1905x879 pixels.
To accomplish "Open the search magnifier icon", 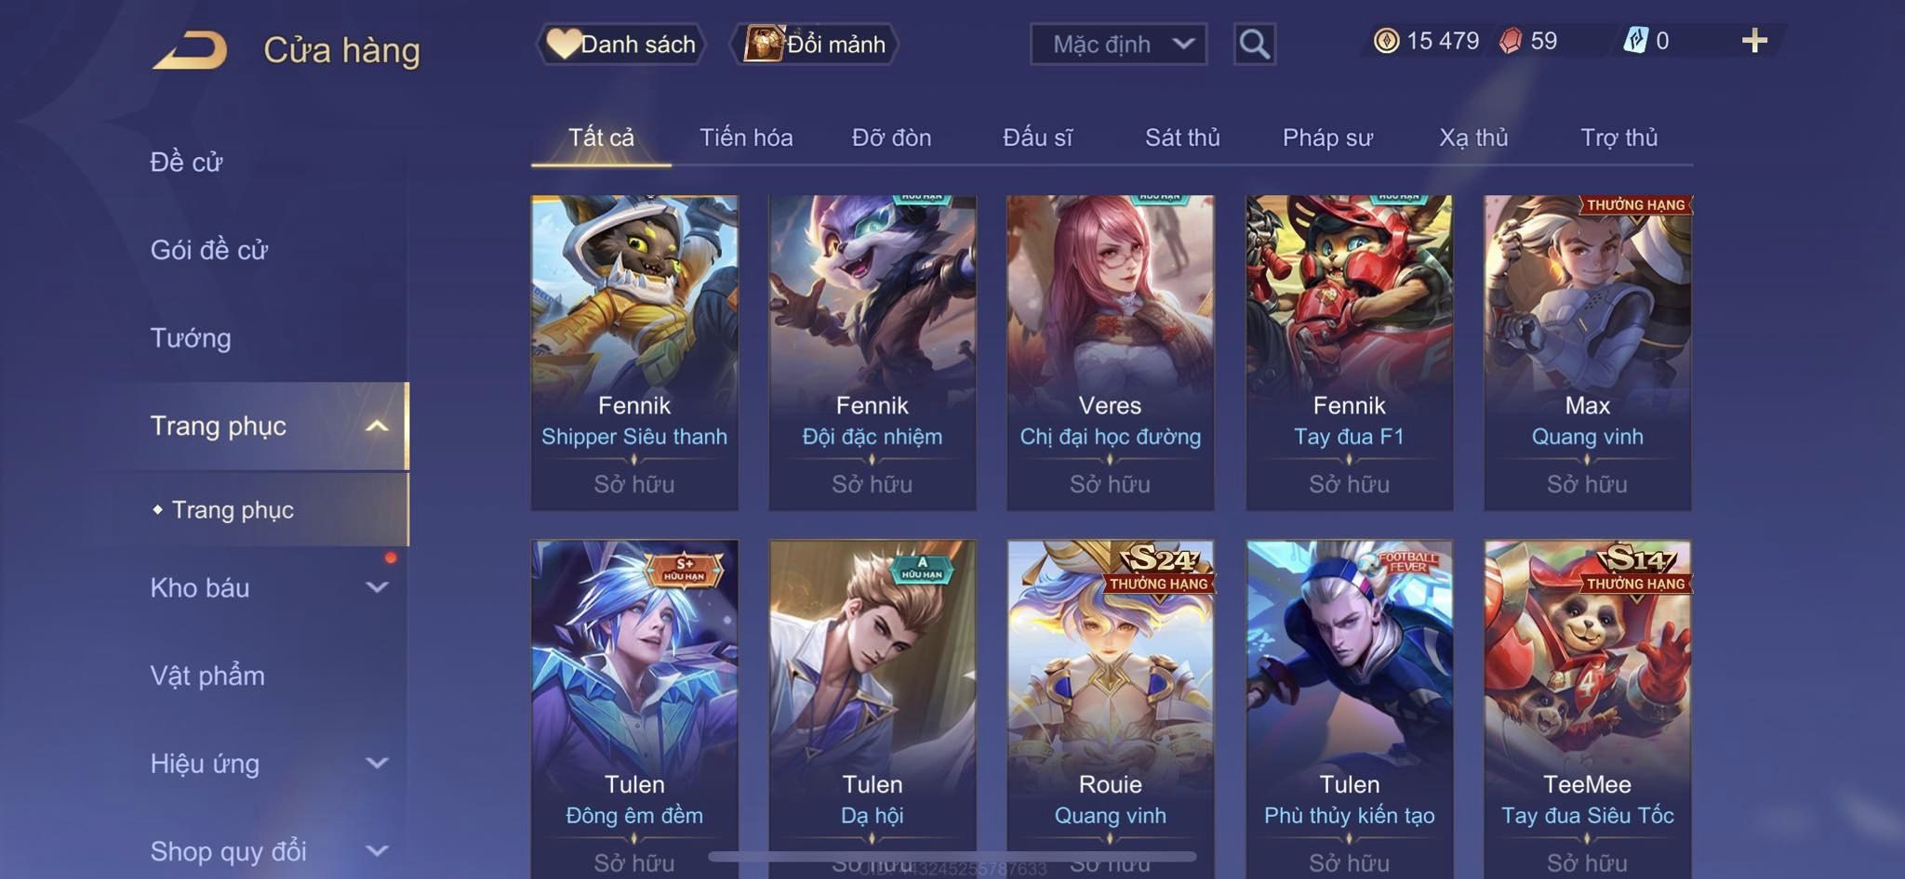I will pyautogui.click(x=1254, y=44).
